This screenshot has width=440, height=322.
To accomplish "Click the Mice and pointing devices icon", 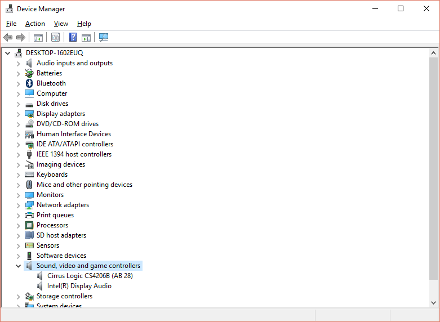I will pyautogui.click(x=29, y=185).
